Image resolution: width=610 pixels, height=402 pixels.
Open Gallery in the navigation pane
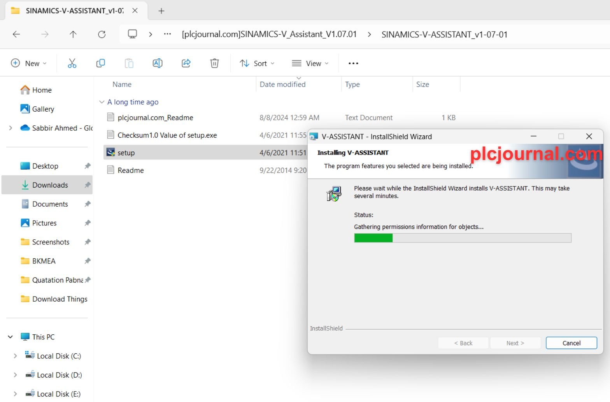point(37,109)
